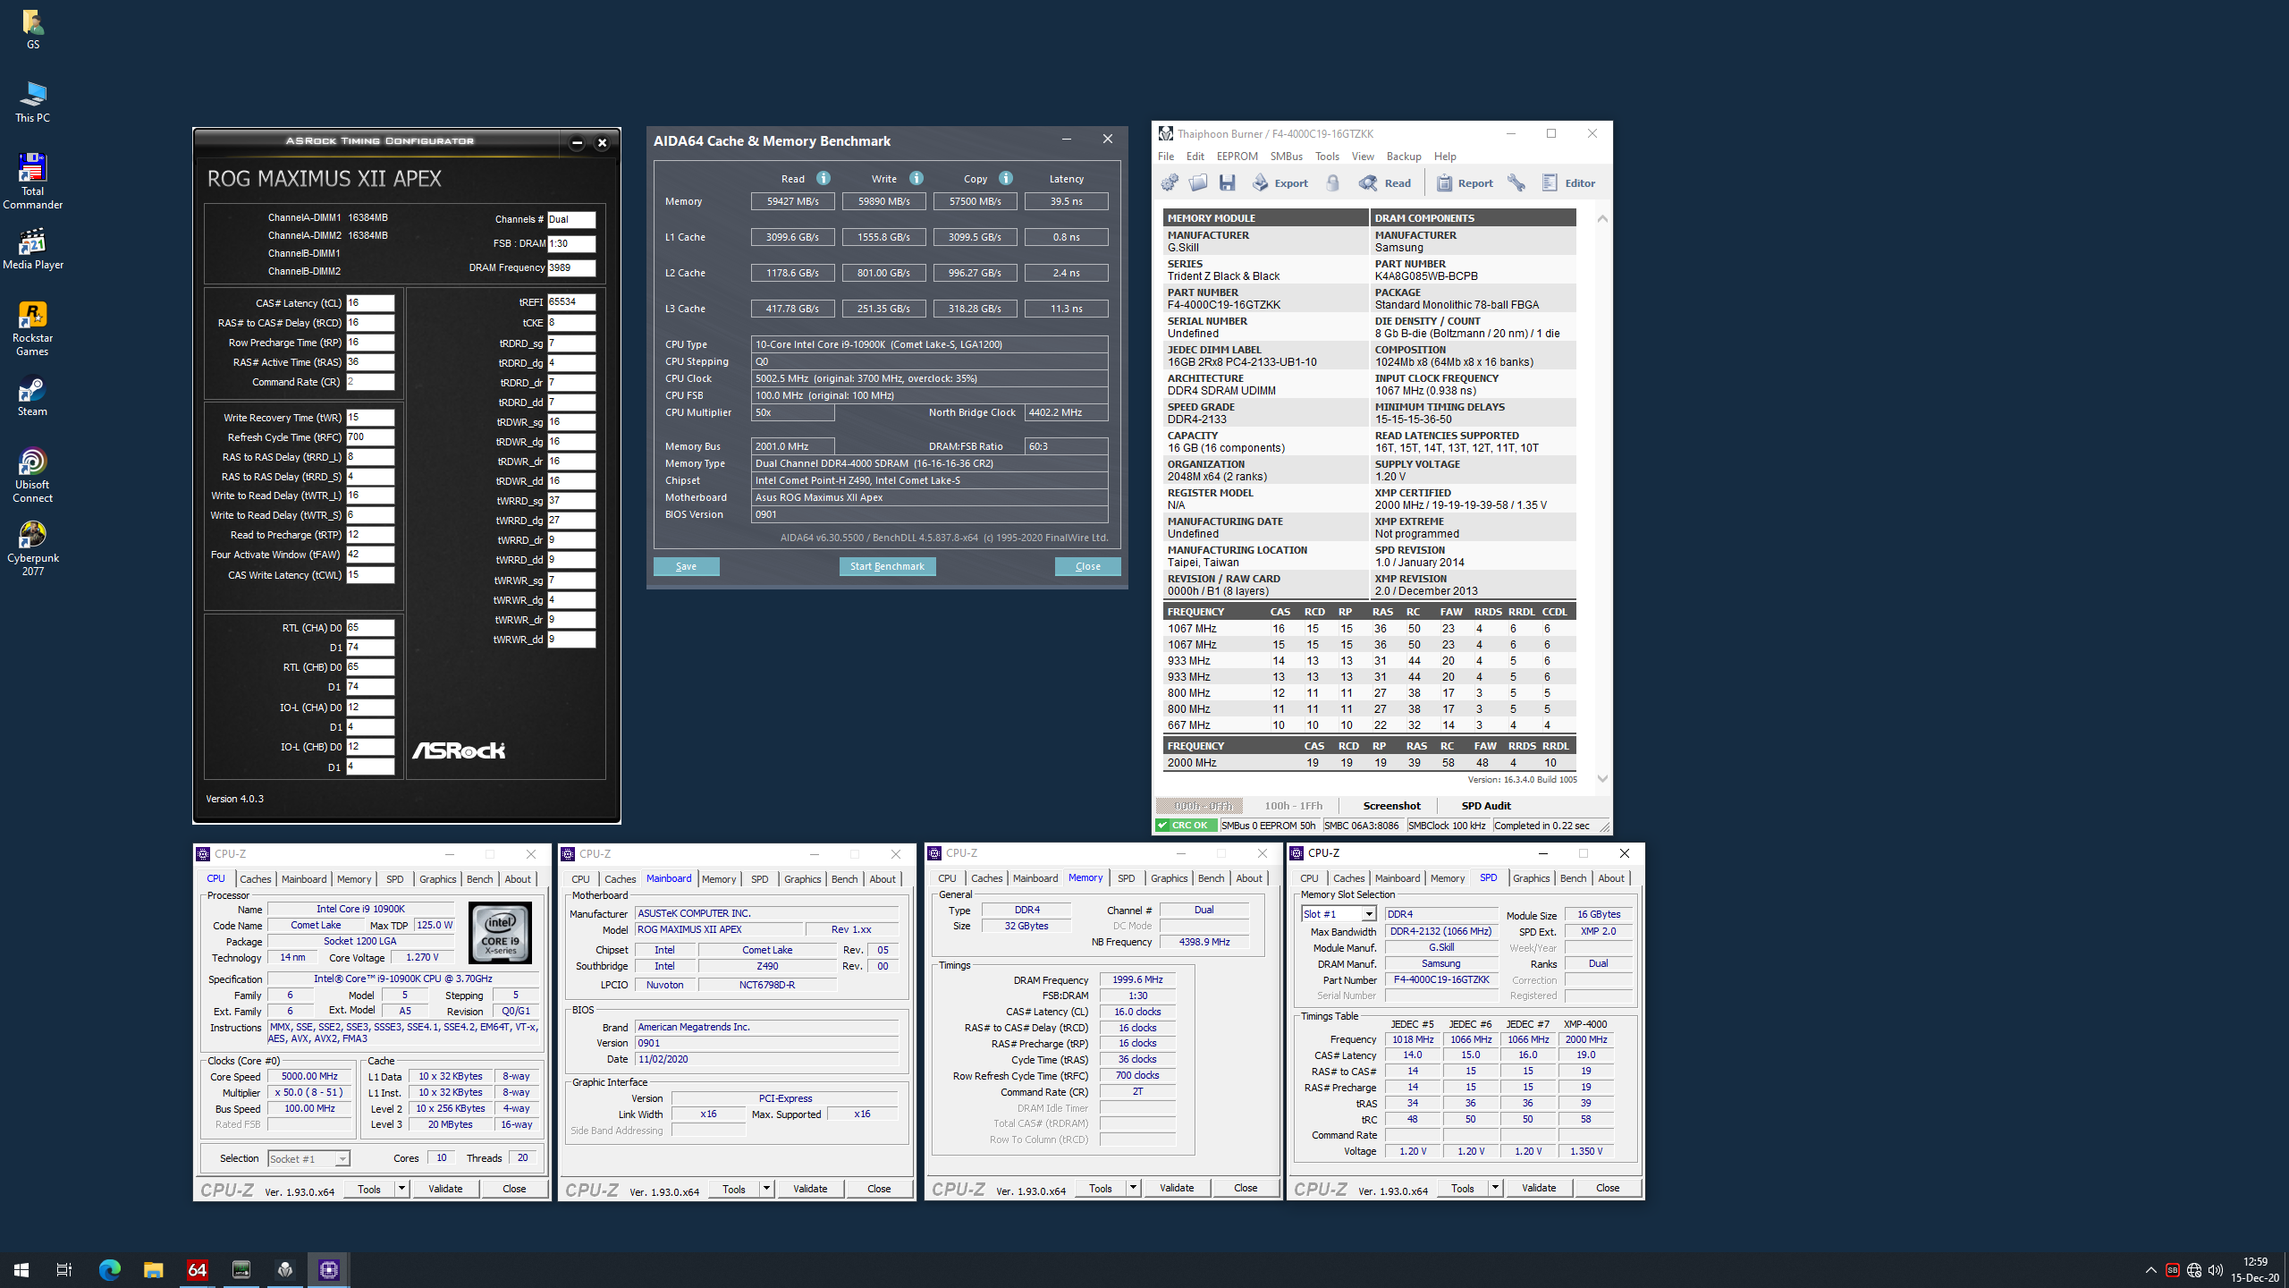Click the Write info icon in AIDA64

(916, 178)
